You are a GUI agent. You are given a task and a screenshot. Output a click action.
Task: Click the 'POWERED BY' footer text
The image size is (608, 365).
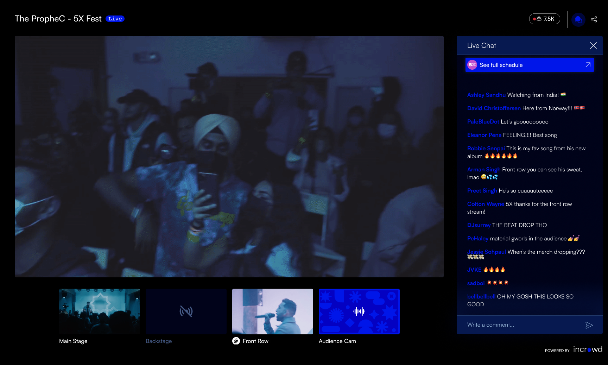(557, 351)
